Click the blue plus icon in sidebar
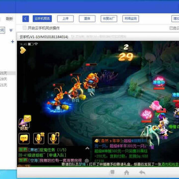 click(12, 41)
